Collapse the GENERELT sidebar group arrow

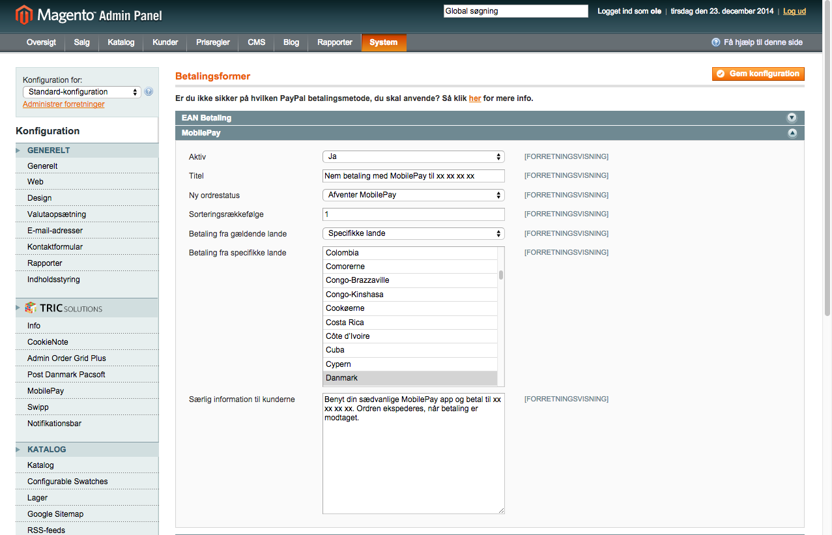pyautogui.click(x=19, y=151)
